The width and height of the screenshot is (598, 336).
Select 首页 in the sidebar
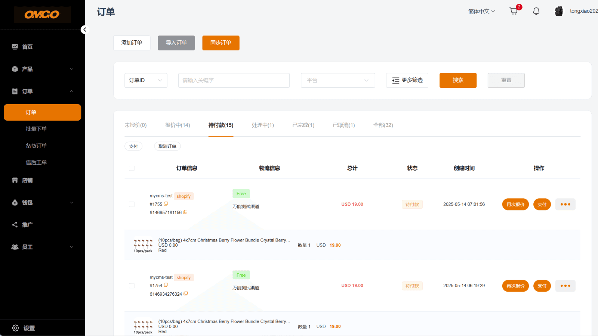click(x=28, y=46)
